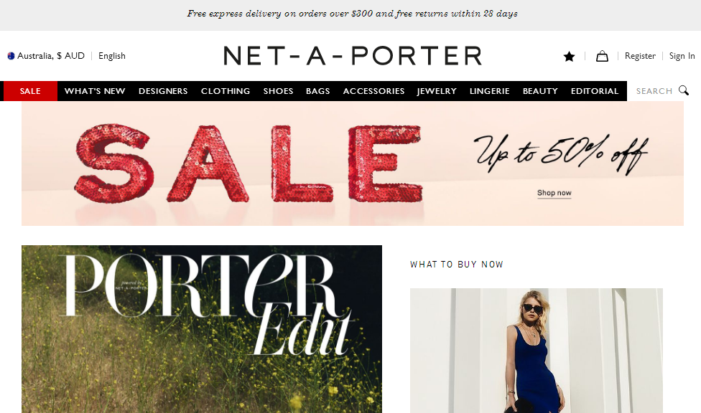This screenshot has height=413, width=701.
Task: Open the DESIGNERS menu
Action: coord(163,91)
